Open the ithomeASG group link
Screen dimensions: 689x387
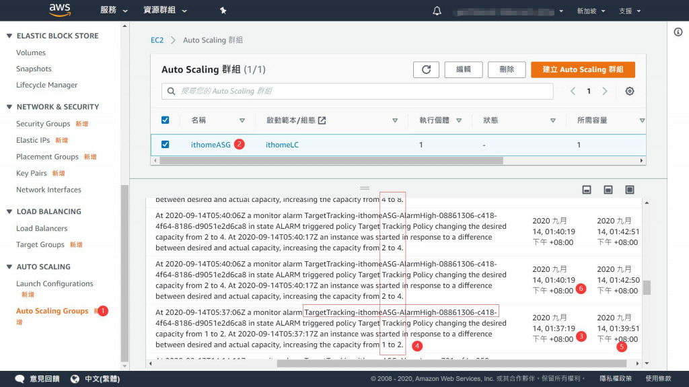coord(211,145)
